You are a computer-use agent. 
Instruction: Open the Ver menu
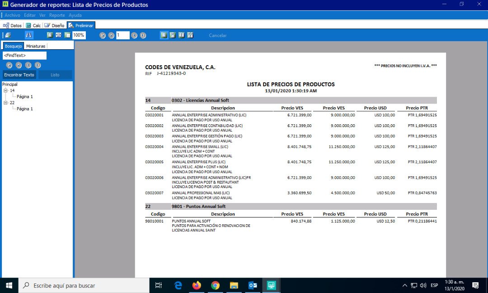(42, 15)
